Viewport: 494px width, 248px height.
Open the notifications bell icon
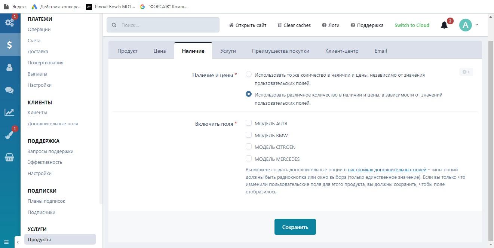[444, 25]
